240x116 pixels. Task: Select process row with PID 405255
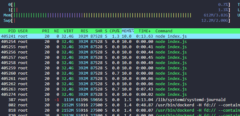pyautogui.click(x=120, y=47)
